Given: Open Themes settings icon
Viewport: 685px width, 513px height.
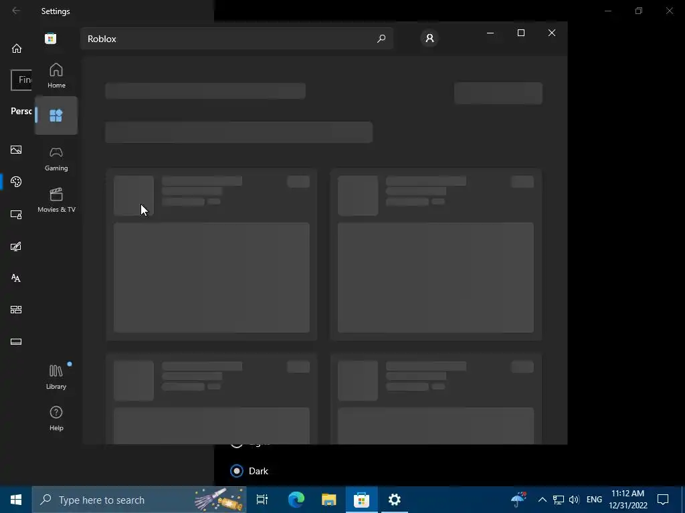Looking at the screenshot, I should click(16, 246).
